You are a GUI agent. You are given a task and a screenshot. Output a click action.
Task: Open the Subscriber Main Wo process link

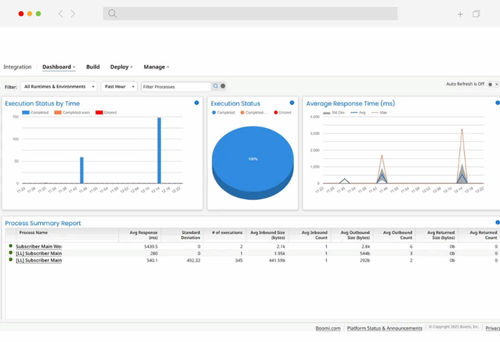coord(39,246)
